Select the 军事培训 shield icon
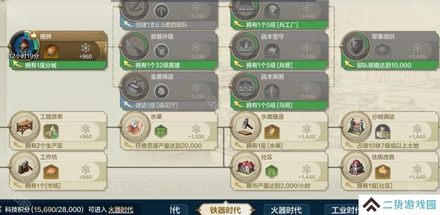440x215 pixels. 356,46
